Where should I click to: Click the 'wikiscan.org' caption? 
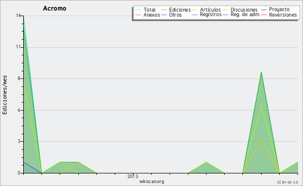click(x=151, y=181)
